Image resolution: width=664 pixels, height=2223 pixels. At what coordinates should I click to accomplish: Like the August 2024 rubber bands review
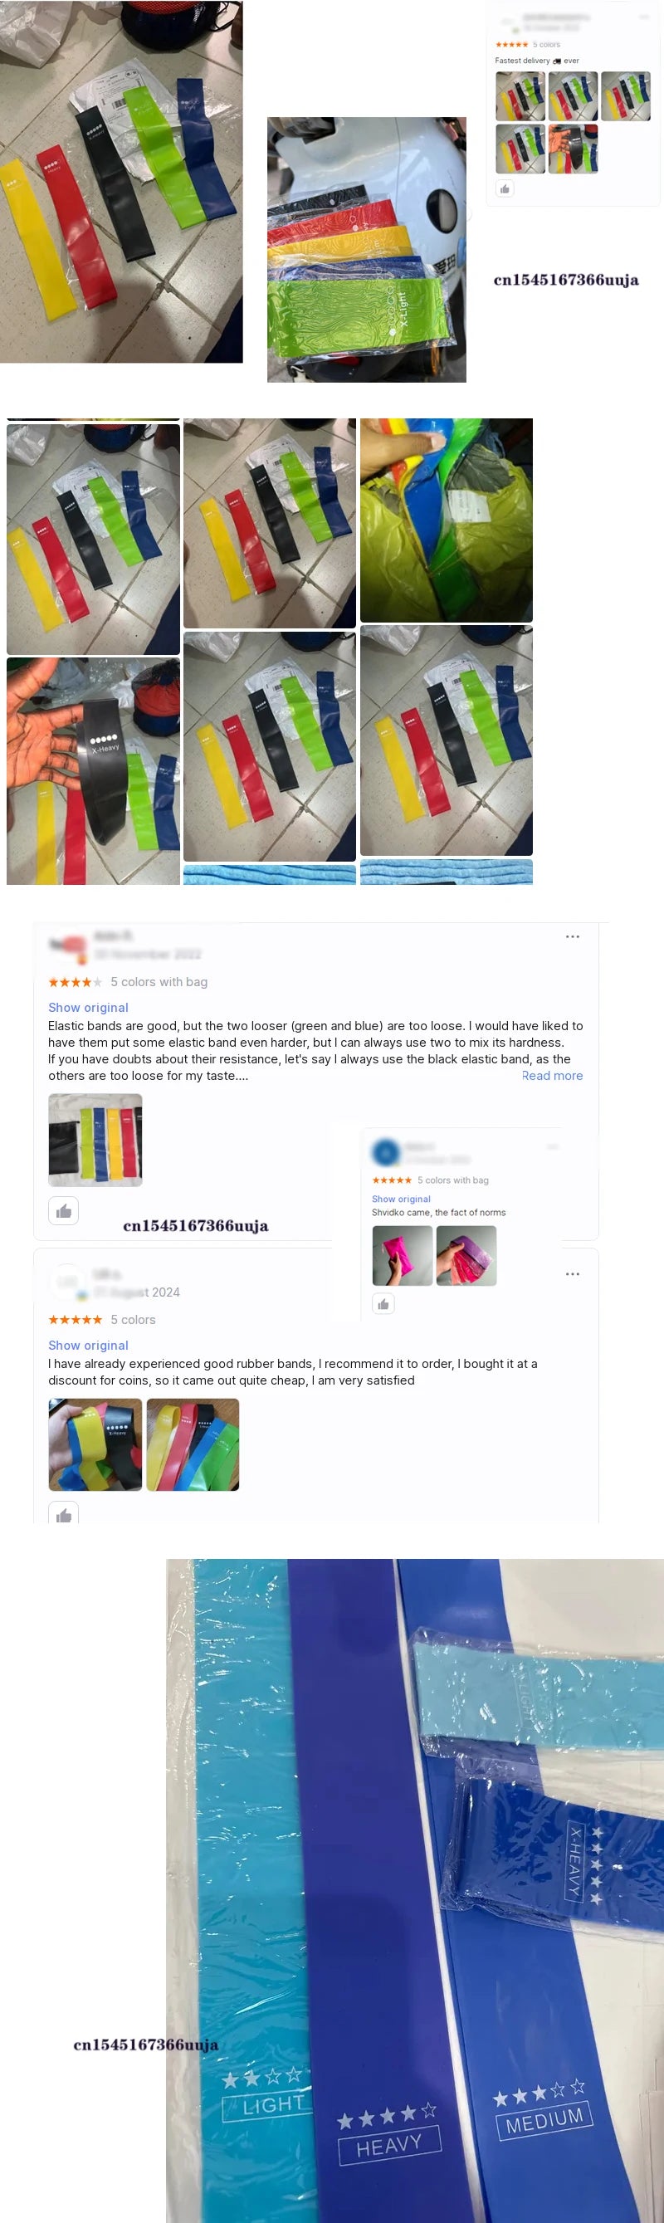(64, 1512)
